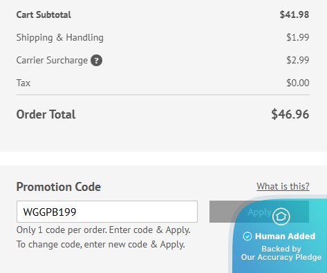Screen dimensions: 327x273
Task: Click the Cart Subtotal label
Action: tap(44, 15)
